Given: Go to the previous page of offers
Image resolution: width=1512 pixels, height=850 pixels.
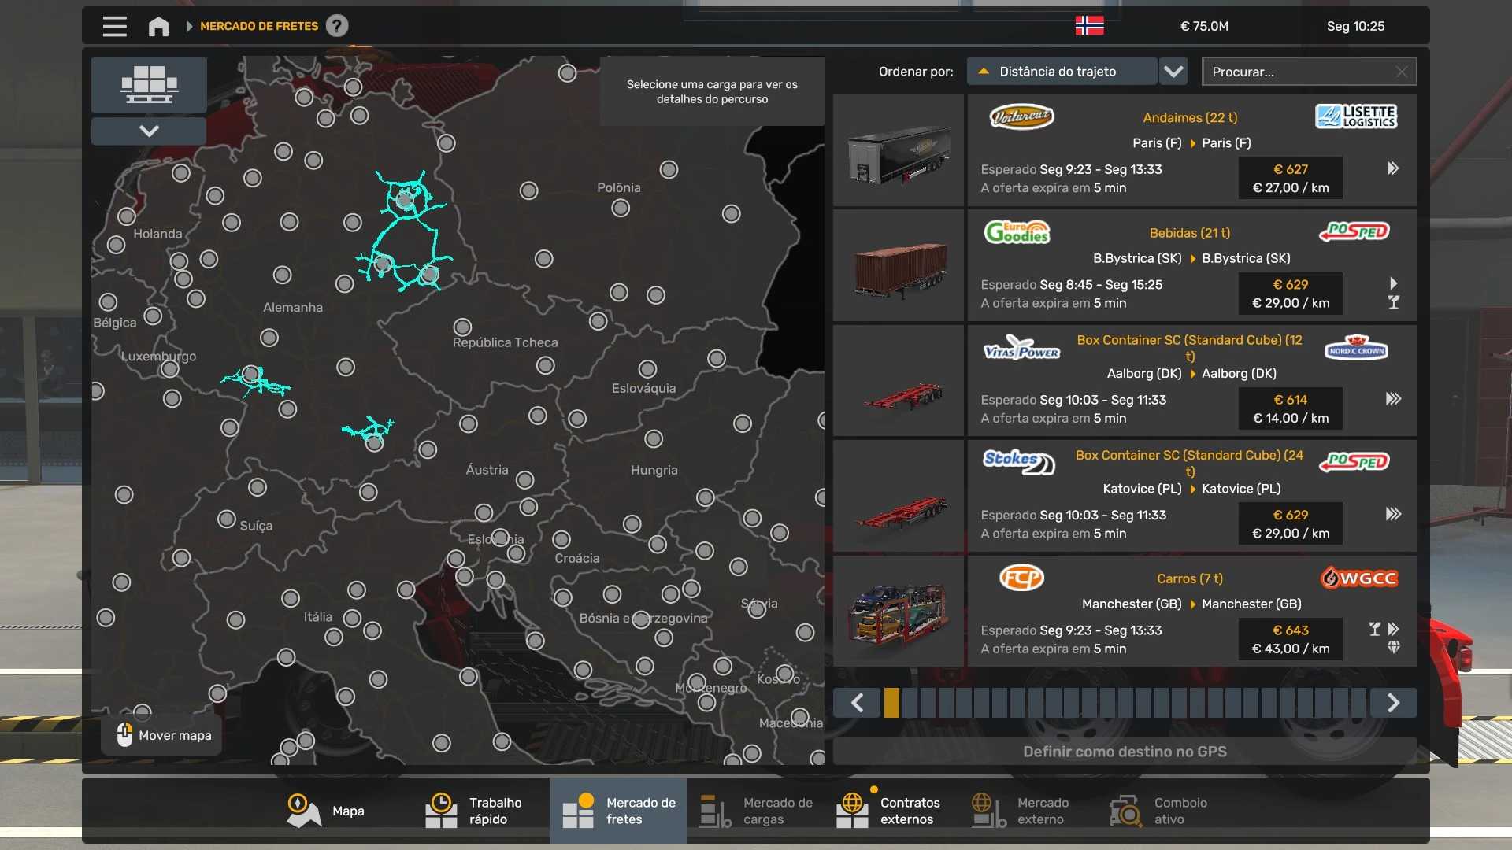Looking at the screenshot, I should (857, 702).
